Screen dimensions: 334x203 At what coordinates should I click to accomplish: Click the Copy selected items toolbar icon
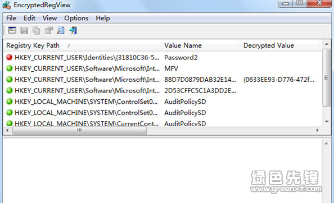[36, 30]
